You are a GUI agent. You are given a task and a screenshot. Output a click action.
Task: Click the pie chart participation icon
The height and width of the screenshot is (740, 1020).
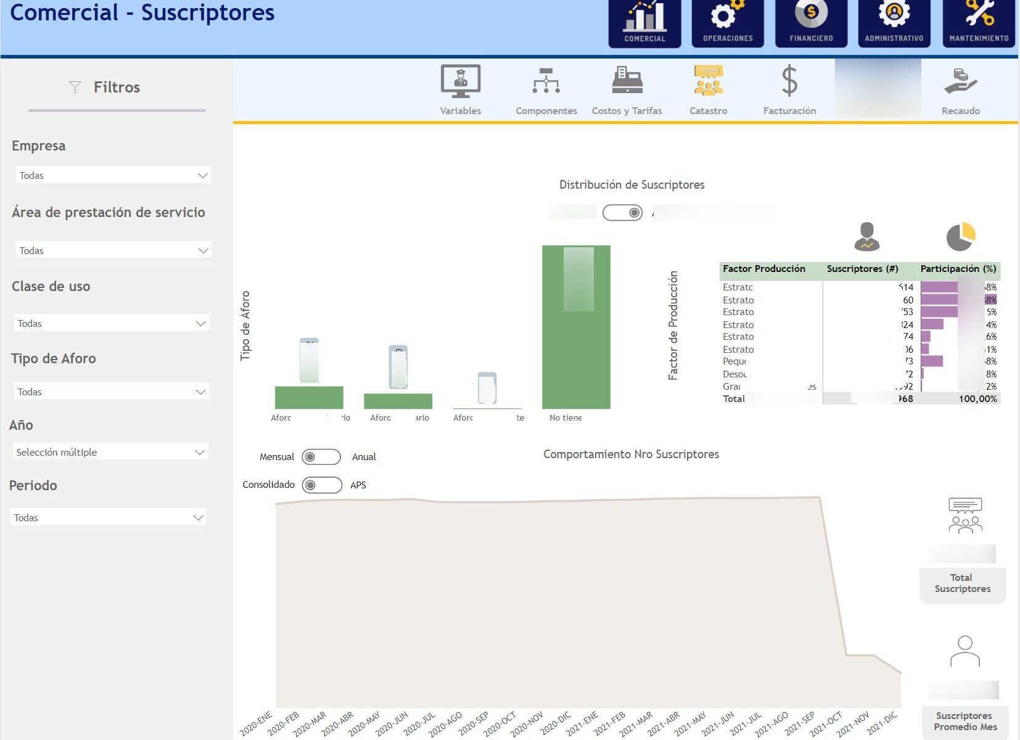(960, 237)
